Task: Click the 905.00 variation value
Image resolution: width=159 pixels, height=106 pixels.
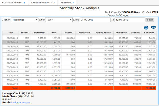Action: coord(138,71)
